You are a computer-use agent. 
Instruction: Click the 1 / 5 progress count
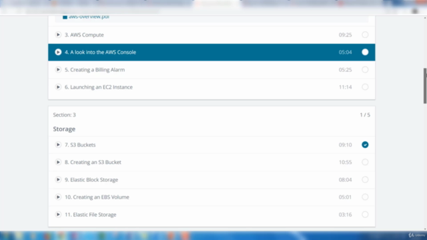365,115
